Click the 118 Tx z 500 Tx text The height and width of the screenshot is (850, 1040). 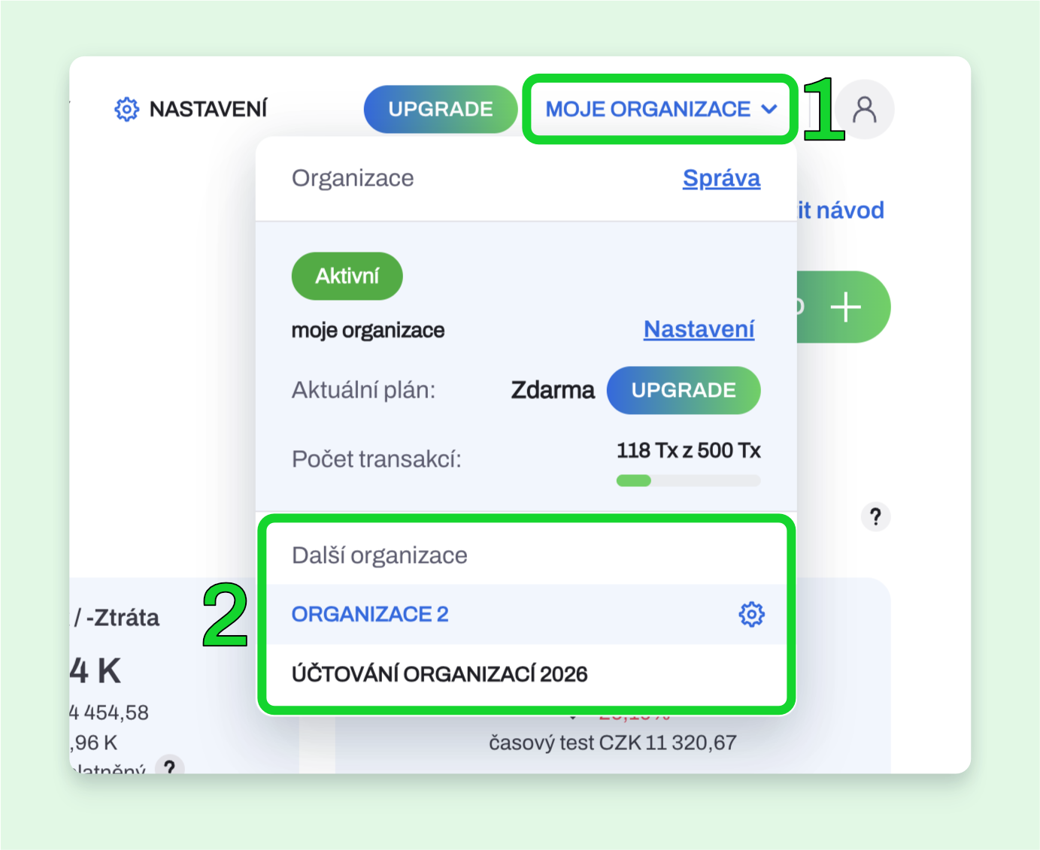688,450
